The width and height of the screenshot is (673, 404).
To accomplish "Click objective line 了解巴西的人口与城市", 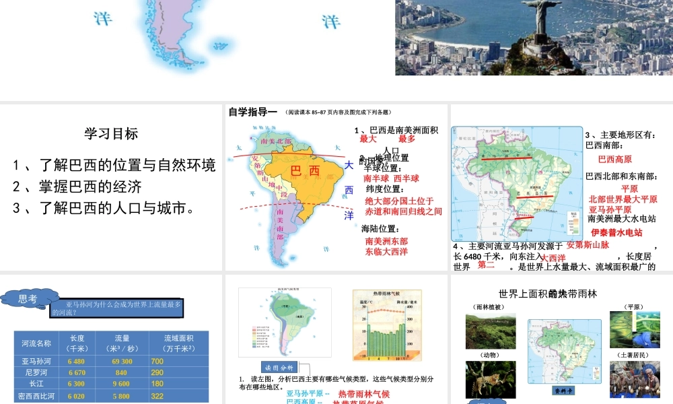I will 104,208.
